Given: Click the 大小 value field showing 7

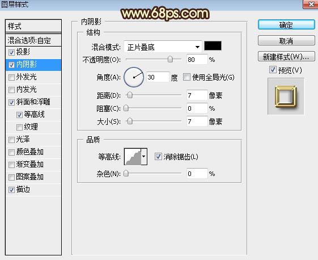Looking at the screenshot, I should (197, 121).
